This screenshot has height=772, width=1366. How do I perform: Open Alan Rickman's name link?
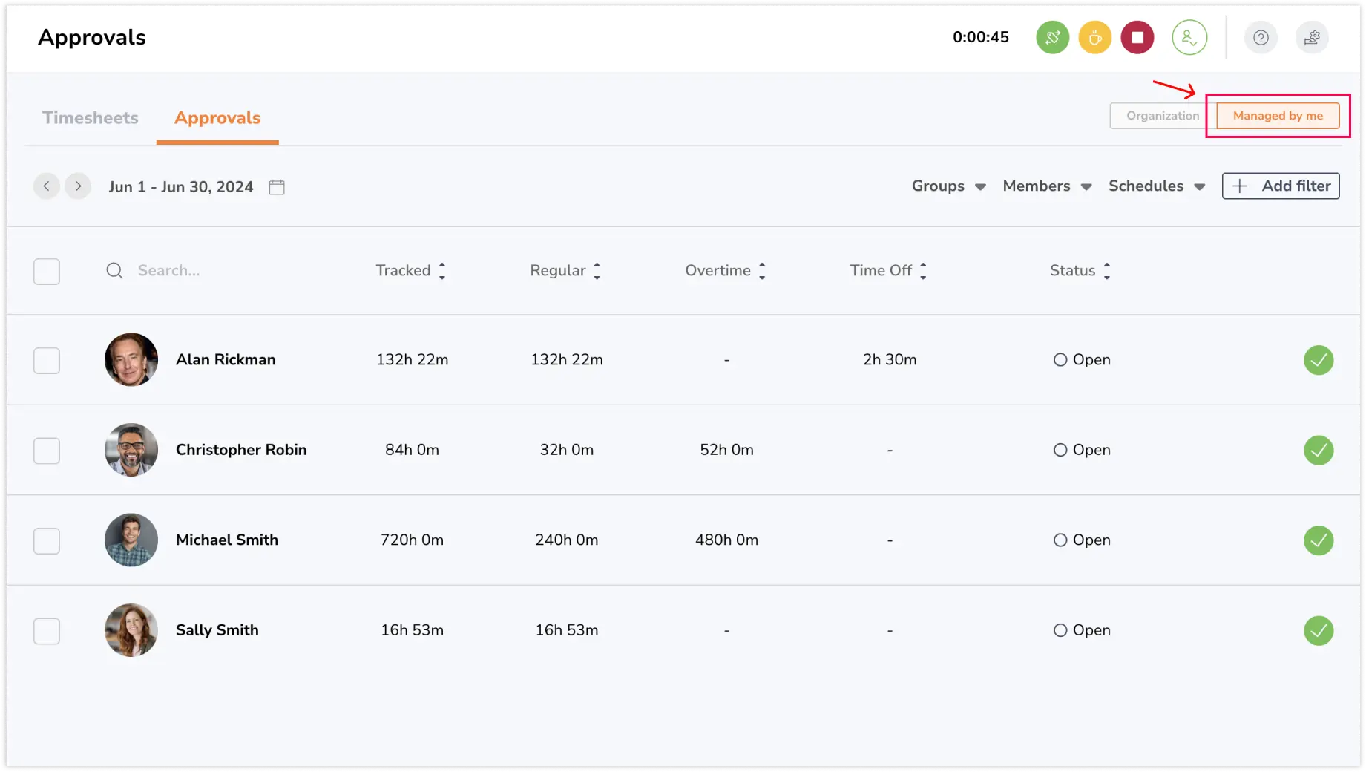(x=226, y=360)
